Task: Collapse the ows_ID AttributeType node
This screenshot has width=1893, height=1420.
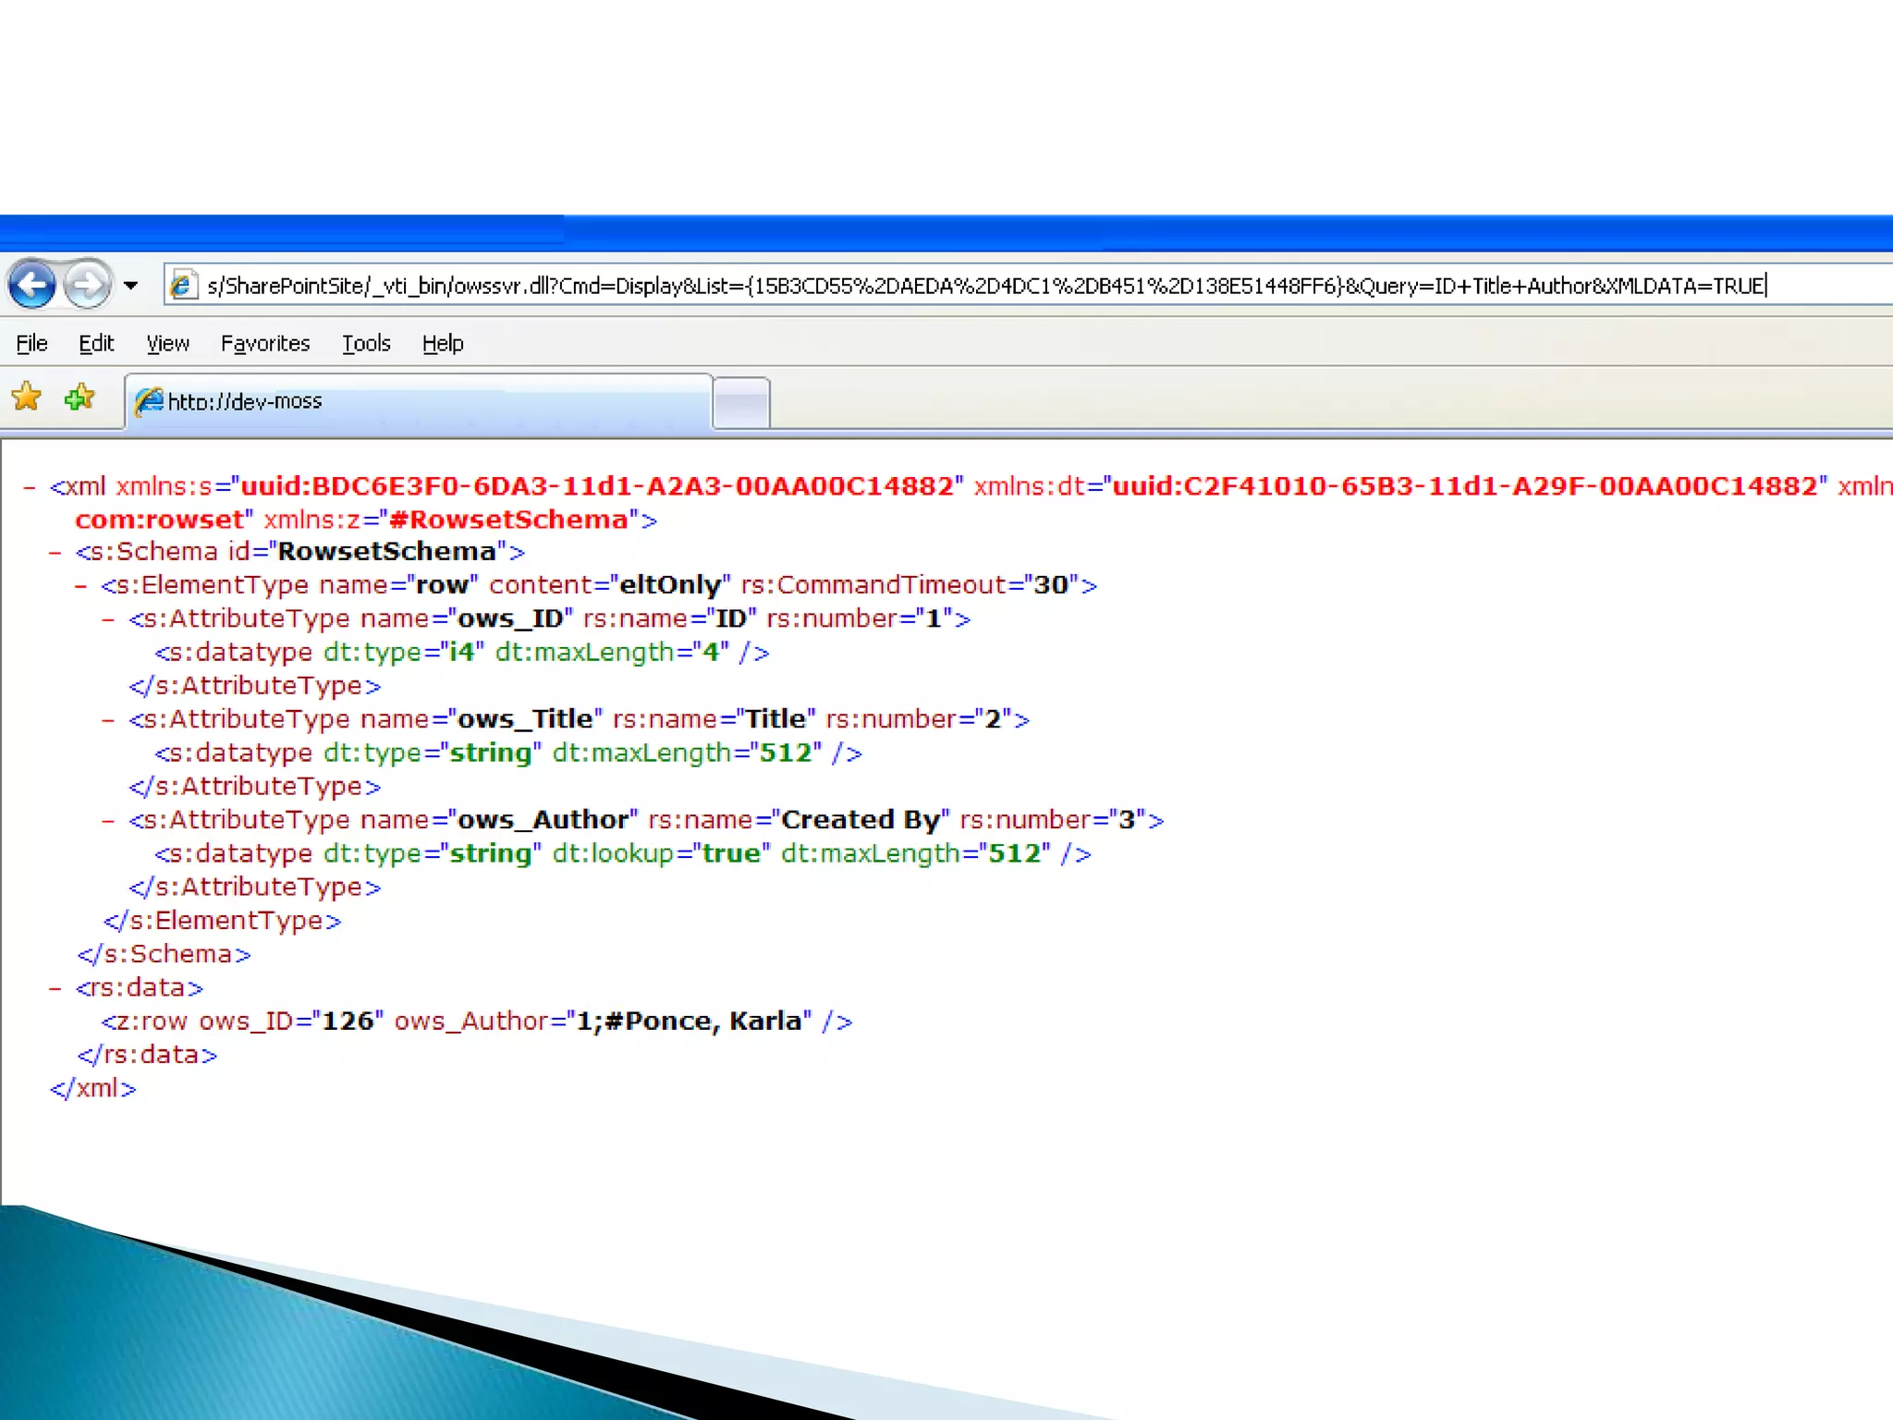Action: click(x=108, y=619)
